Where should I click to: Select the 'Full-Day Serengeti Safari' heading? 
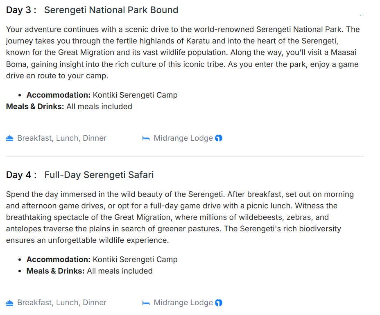99,175
